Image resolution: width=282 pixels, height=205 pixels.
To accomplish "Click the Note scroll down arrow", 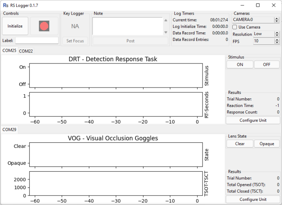I will 166,32.
